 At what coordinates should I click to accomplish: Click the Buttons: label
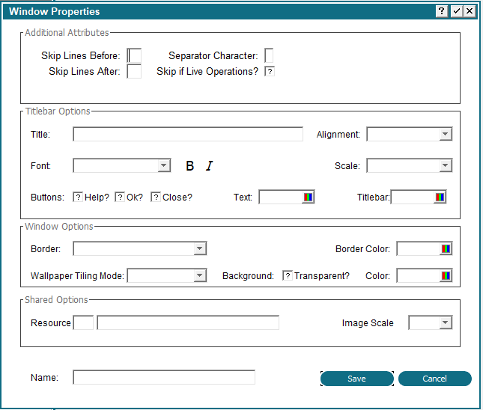[47, 198]
